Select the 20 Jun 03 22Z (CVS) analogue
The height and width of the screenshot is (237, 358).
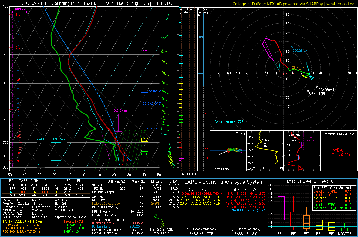pos(200,203)
